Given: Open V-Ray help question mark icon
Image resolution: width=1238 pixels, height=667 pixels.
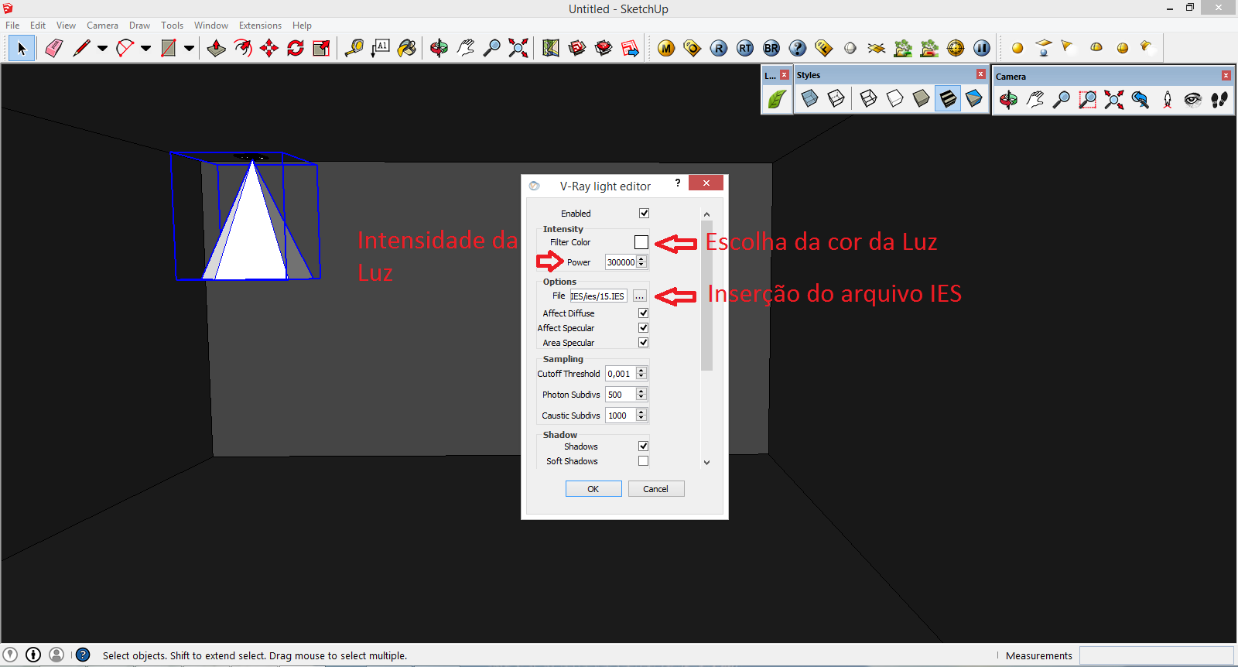Looking at the screenshot, I should 798,48.
